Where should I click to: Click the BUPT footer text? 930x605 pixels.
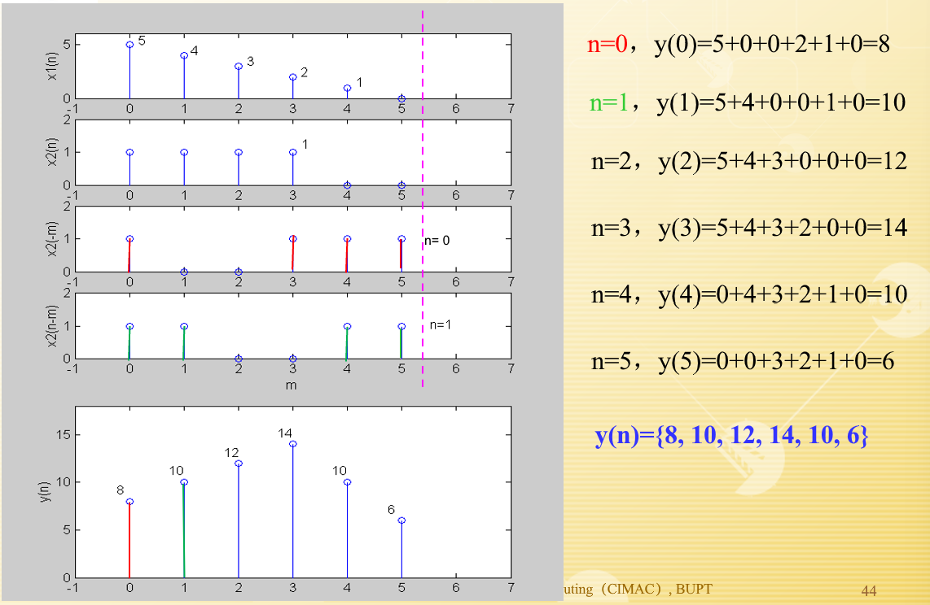pyautogui.click(x=694, y=589)
